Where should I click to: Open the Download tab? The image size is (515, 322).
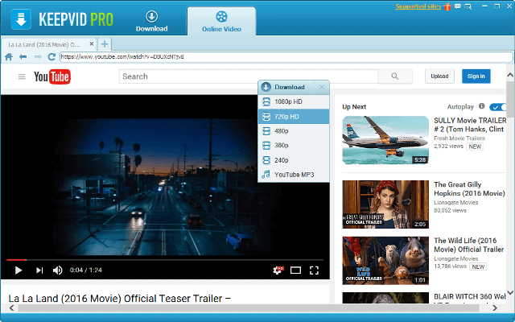pyautogui.click(x=152, y=21)
